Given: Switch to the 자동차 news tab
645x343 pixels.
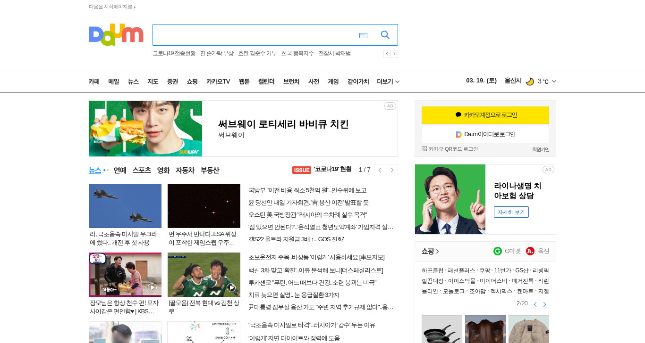Looking at the screenshot, I should (x=185, y=170).
